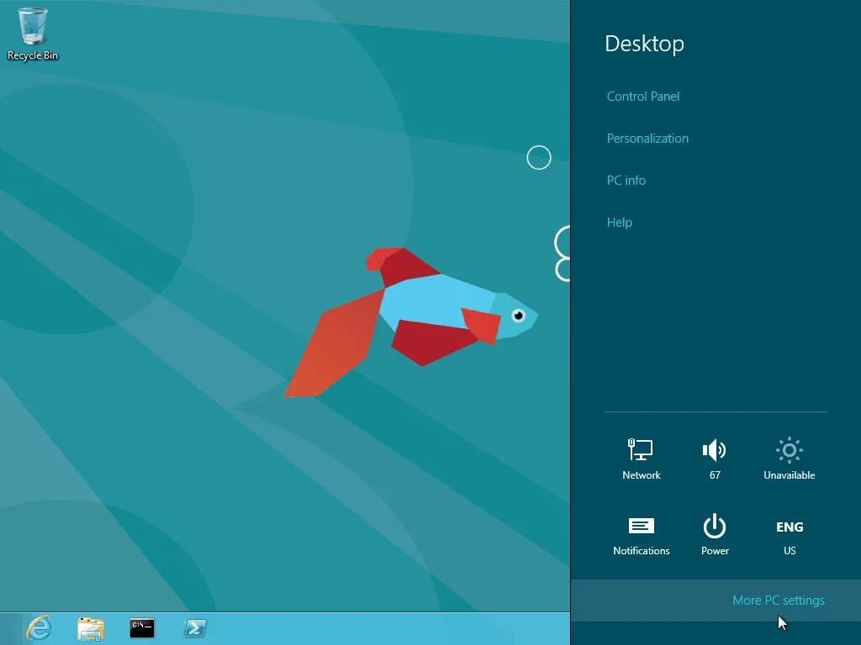861x645 pixels.
Task: Click the Unavailable brightness icon
Action: (789, 459)
